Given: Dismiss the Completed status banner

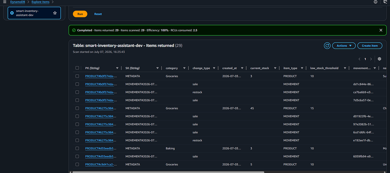Looking at the screenshot, I should 381,30.
